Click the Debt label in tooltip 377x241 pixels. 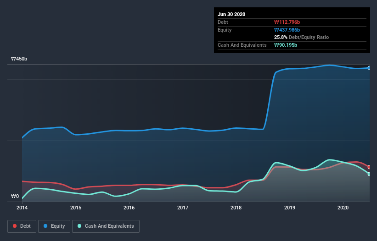(x=223, y=22)
